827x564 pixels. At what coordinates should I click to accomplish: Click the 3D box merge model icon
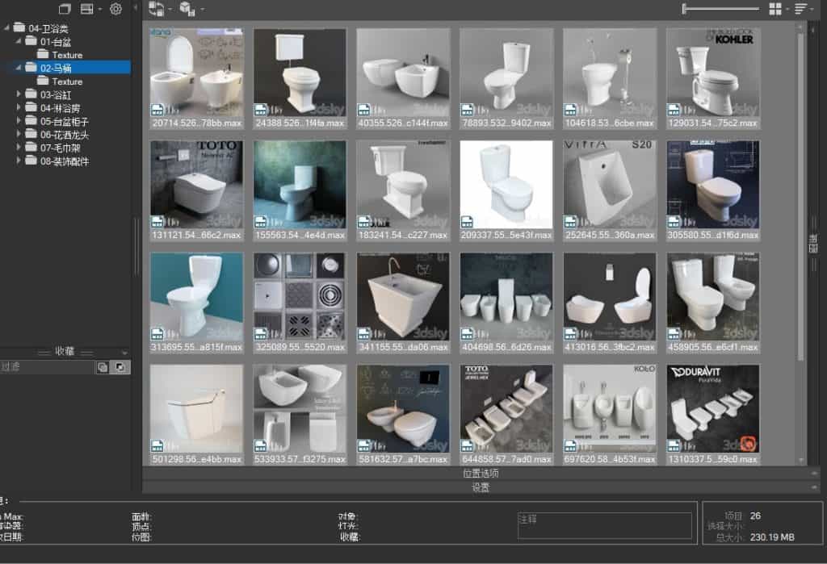[187, 8]
